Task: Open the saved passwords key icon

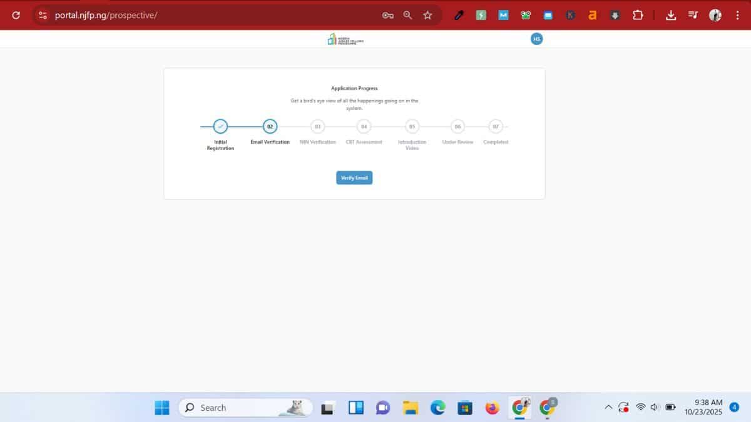Action: (x=387, y=15)
